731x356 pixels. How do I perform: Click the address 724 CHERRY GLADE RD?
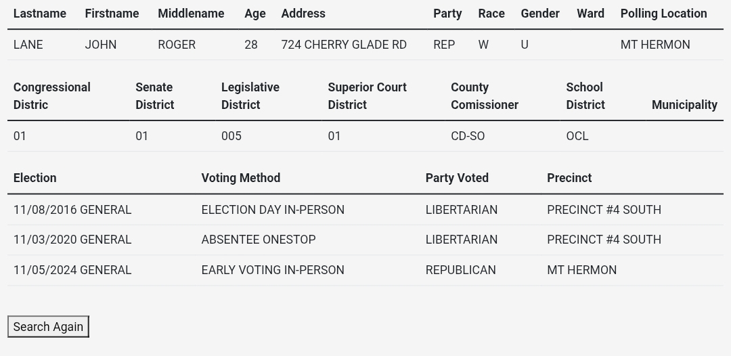344,45
